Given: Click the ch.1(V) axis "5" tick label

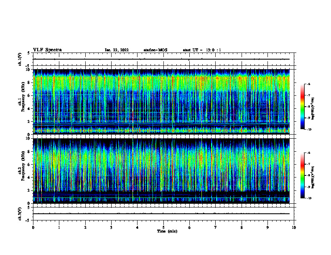Looking at the screenshot, I should 28,53.
